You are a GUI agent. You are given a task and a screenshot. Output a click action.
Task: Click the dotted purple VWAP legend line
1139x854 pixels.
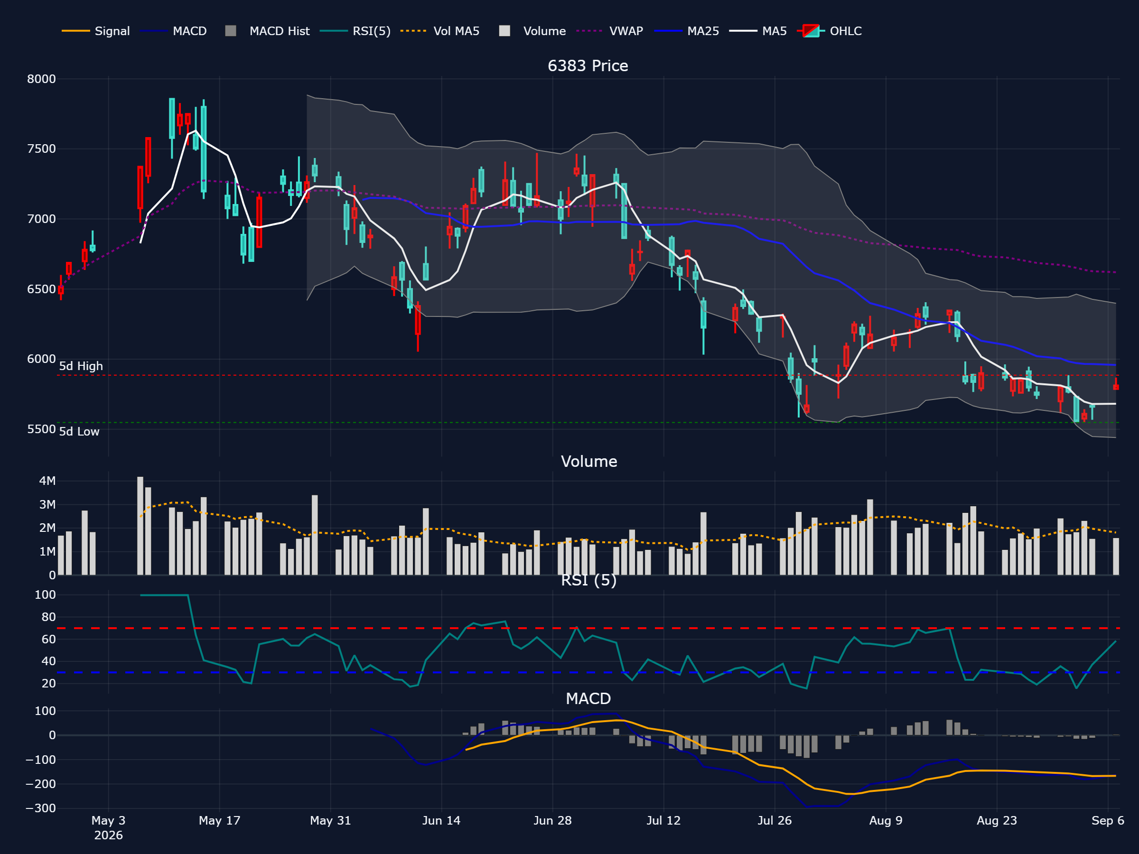(589, 31)
